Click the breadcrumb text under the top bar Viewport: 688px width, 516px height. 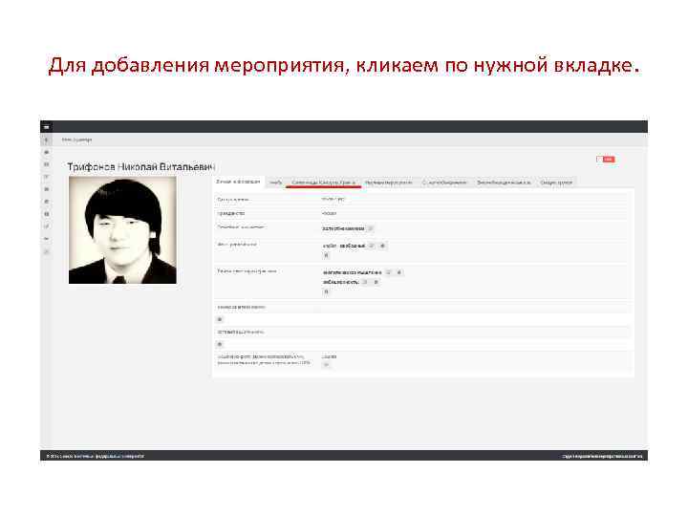click(x=76, y=140)
